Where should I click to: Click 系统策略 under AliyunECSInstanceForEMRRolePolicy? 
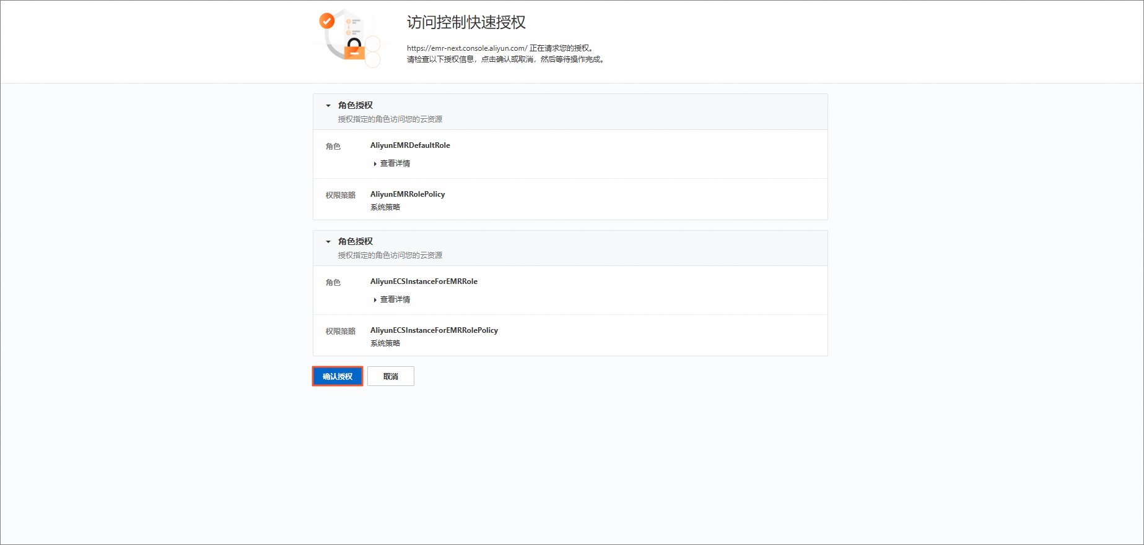click(x=385, y=343)
